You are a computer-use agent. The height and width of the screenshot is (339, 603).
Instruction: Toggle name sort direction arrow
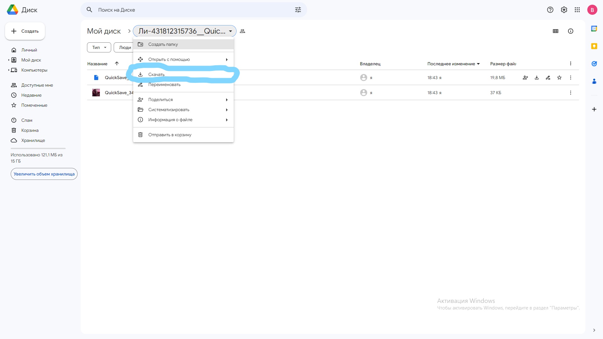(x=117, y=64)
